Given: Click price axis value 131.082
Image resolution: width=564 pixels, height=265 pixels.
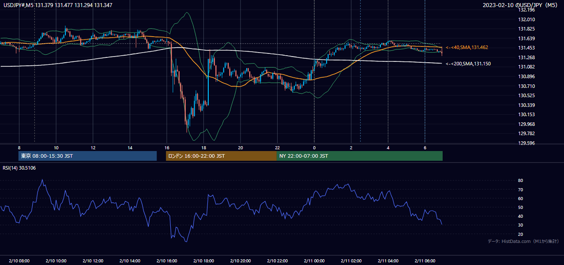Looking at the screenshot, I should click(x=526, y=67).
